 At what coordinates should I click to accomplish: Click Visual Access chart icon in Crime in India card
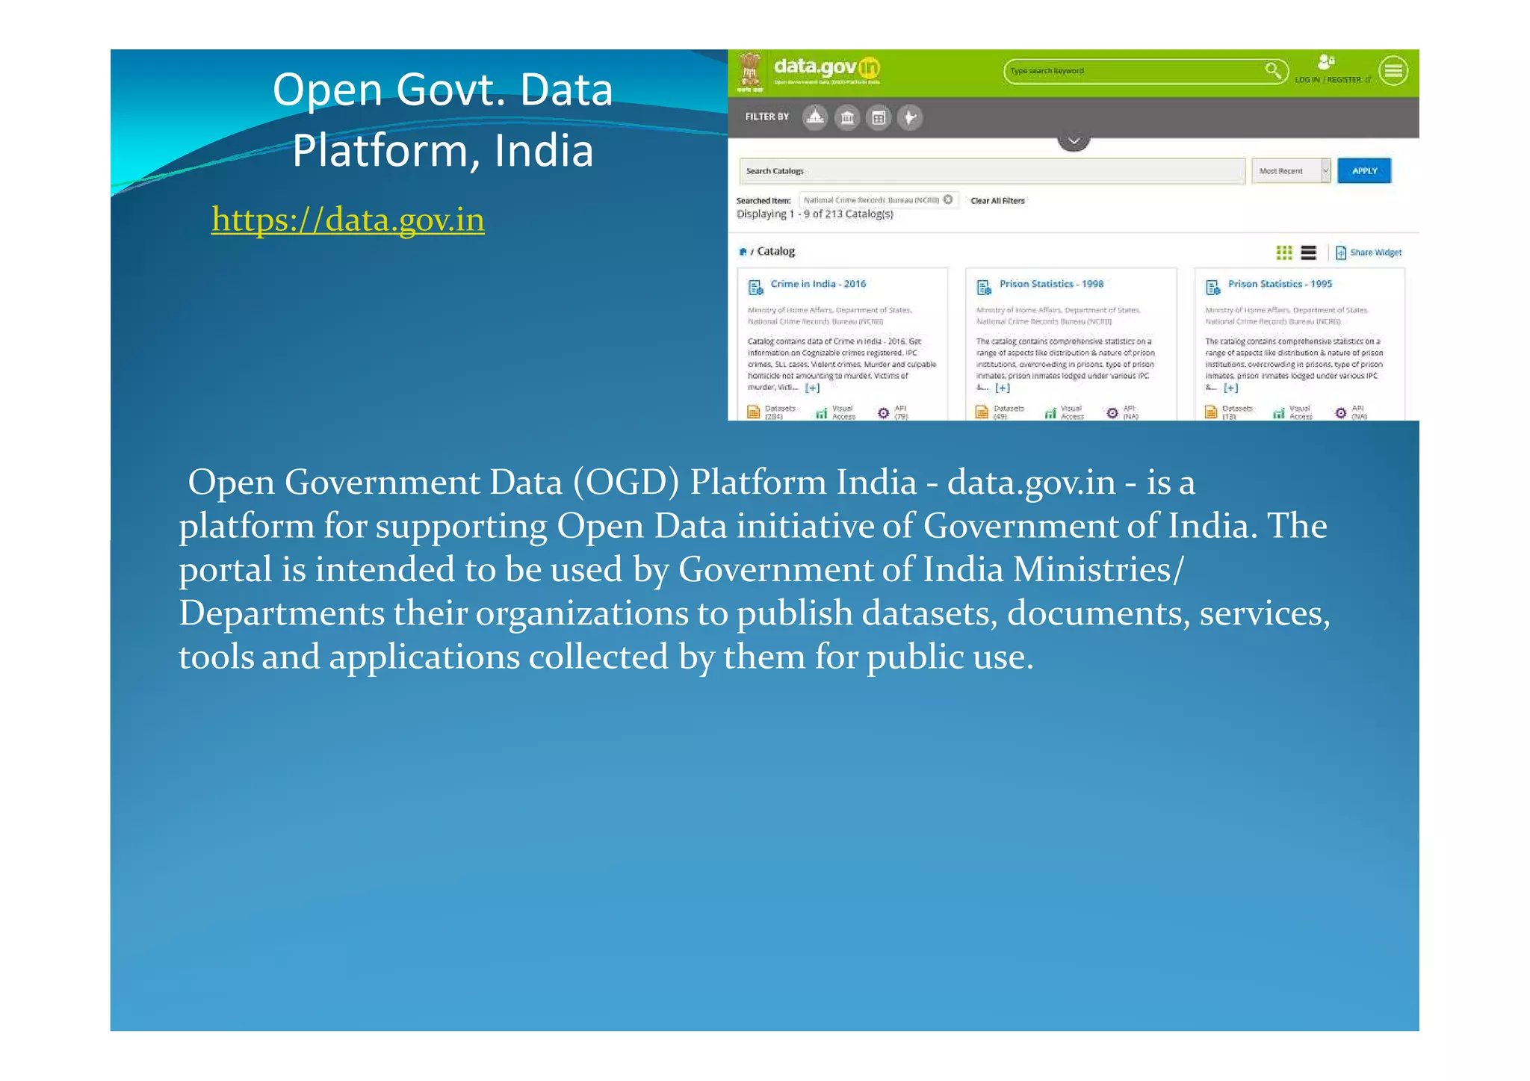pyautogui.click(x=822, y=412)
